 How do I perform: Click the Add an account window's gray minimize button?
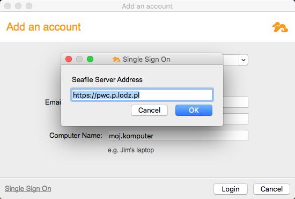click(x=18, y=6)
